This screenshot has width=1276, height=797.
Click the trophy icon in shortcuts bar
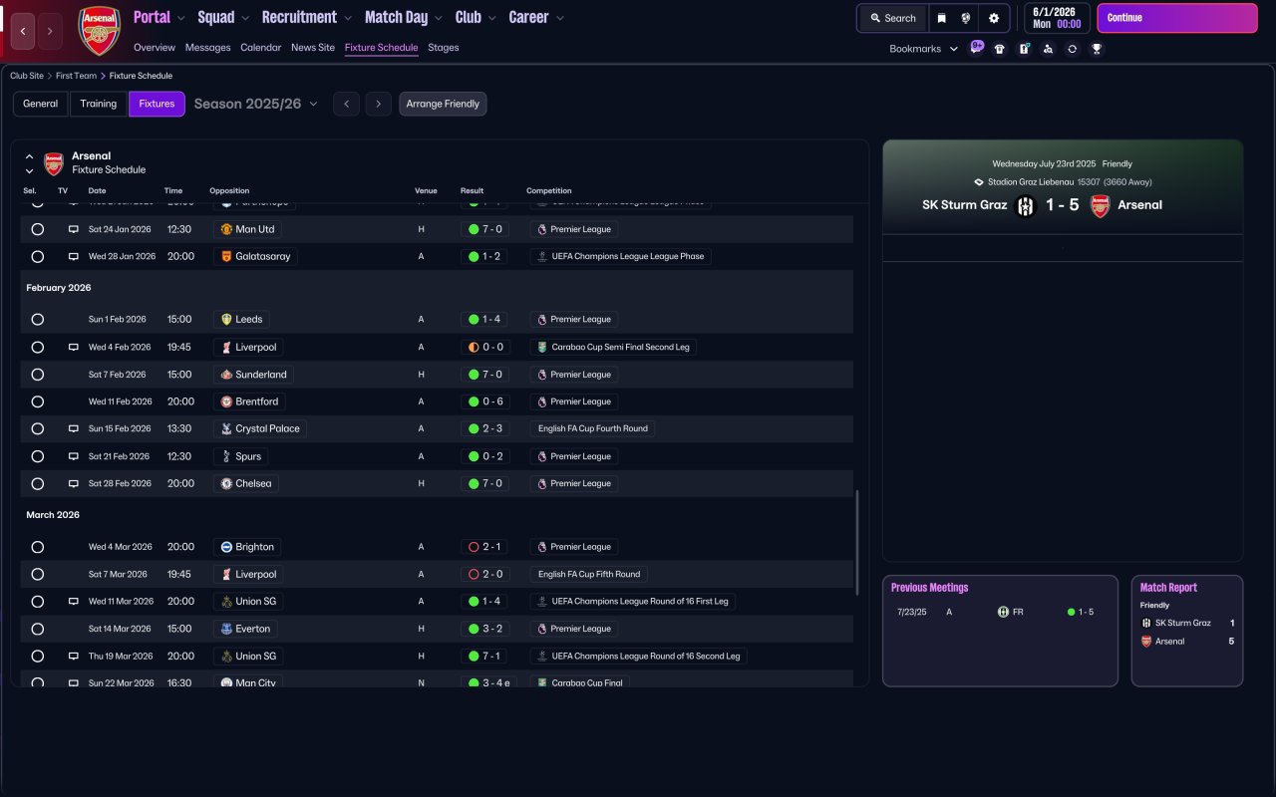[1097, 49]
